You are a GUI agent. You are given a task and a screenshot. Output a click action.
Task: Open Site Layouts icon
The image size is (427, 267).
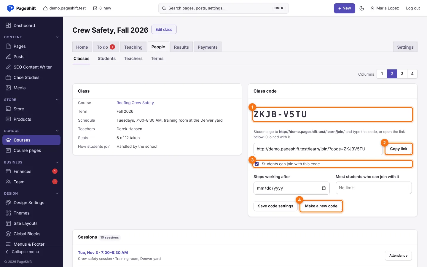point(8,223)
